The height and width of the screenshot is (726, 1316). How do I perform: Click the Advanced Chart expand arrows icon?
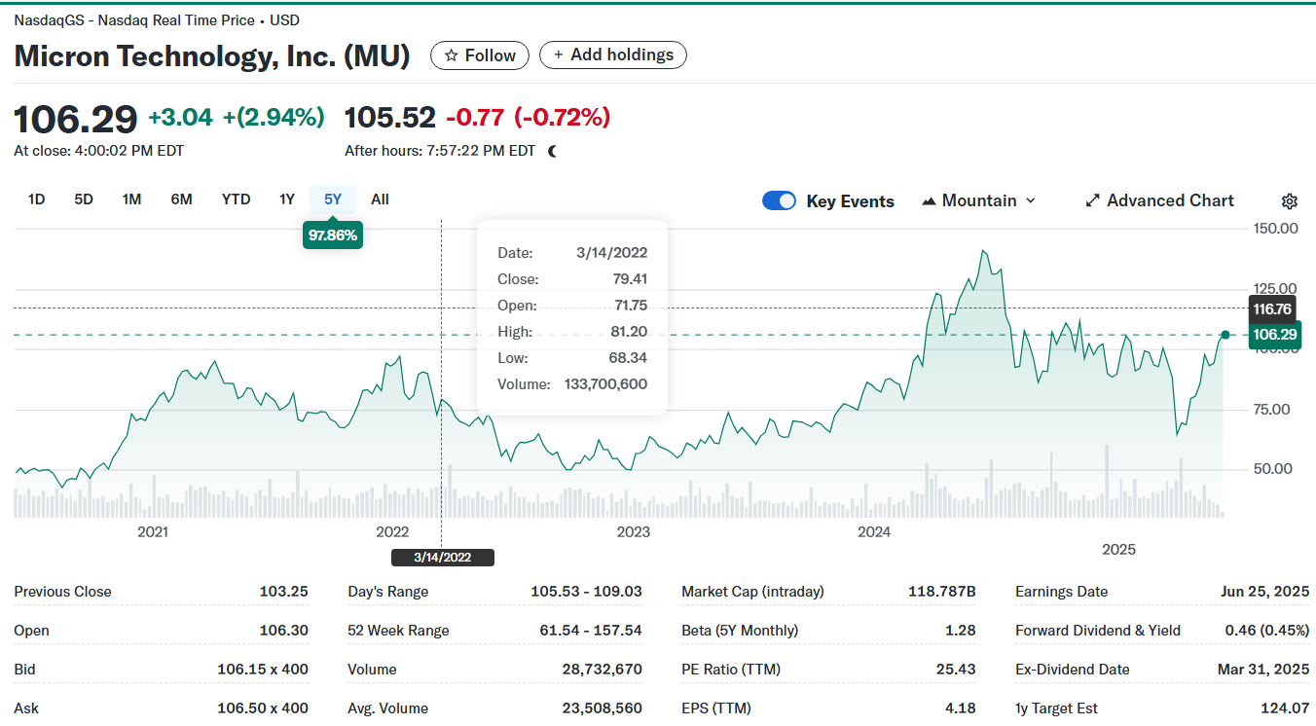1092,200
